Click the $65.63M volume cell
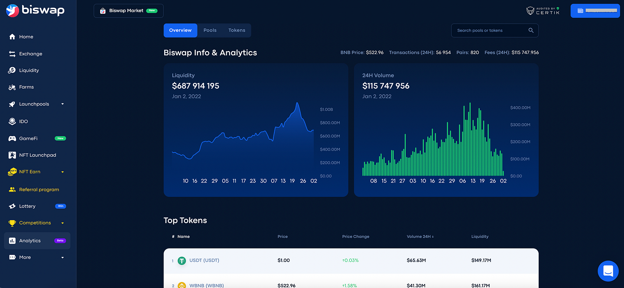The height and width of the screenshot is (288, 624). pos(416,260)
